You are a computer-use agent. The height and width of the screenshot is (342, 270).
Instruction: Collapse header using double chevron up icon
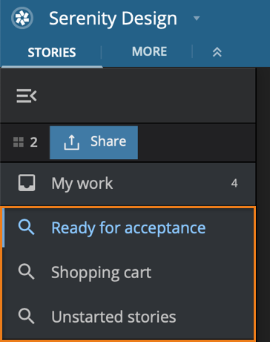(217, 52)
